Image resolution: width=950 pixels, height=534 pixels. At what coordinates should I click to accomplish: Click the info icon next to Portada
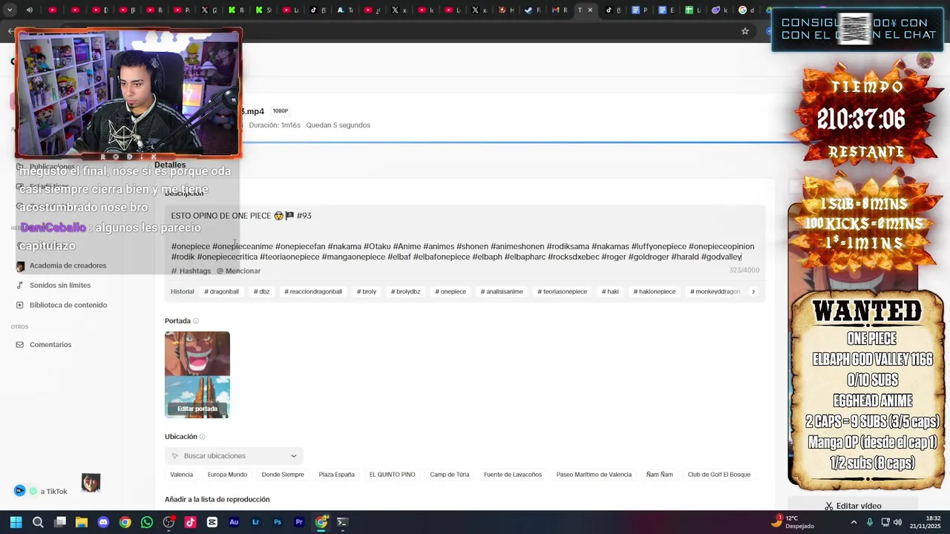coord(196,321)
